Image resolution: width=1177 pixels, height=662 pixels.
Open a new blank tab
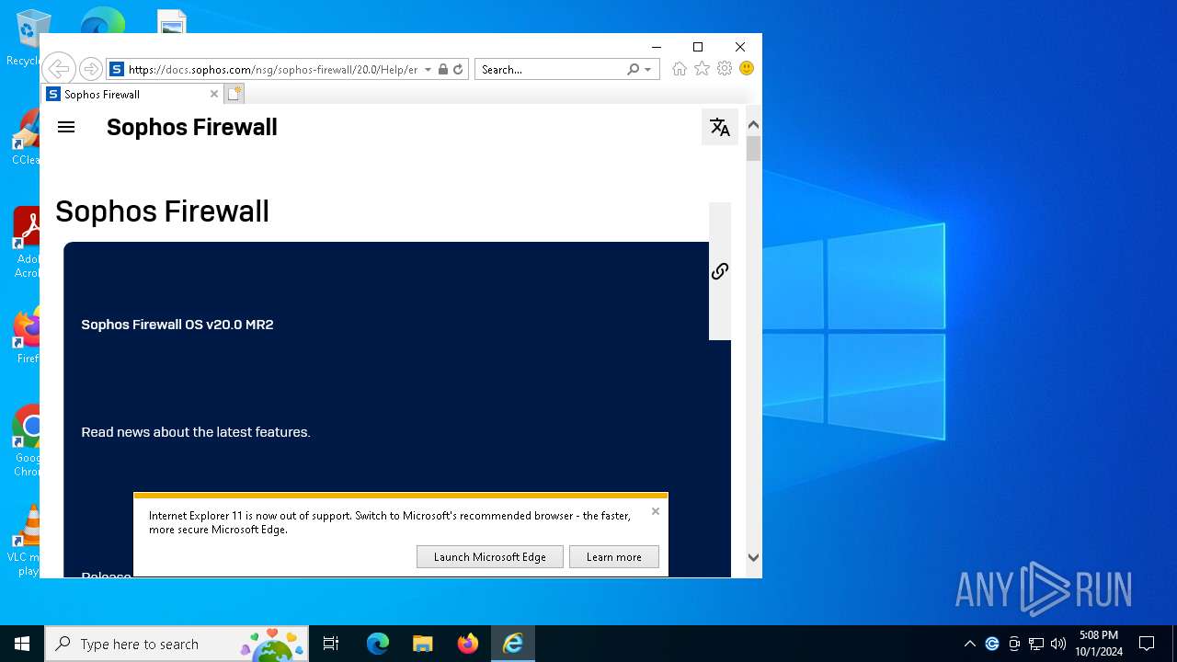234,94
